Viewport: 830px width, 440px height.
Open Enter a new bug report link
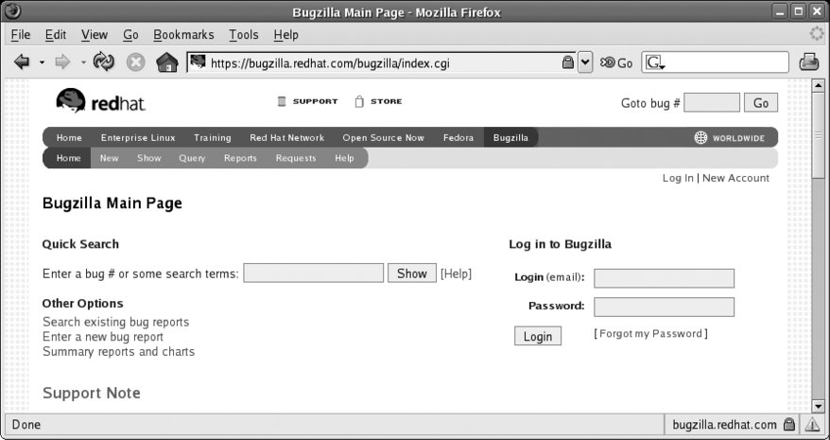point(103,337)
